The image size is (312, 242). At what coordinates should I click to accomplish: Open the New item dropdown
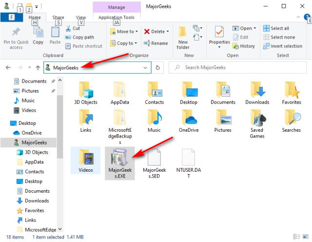coord(197,28)
